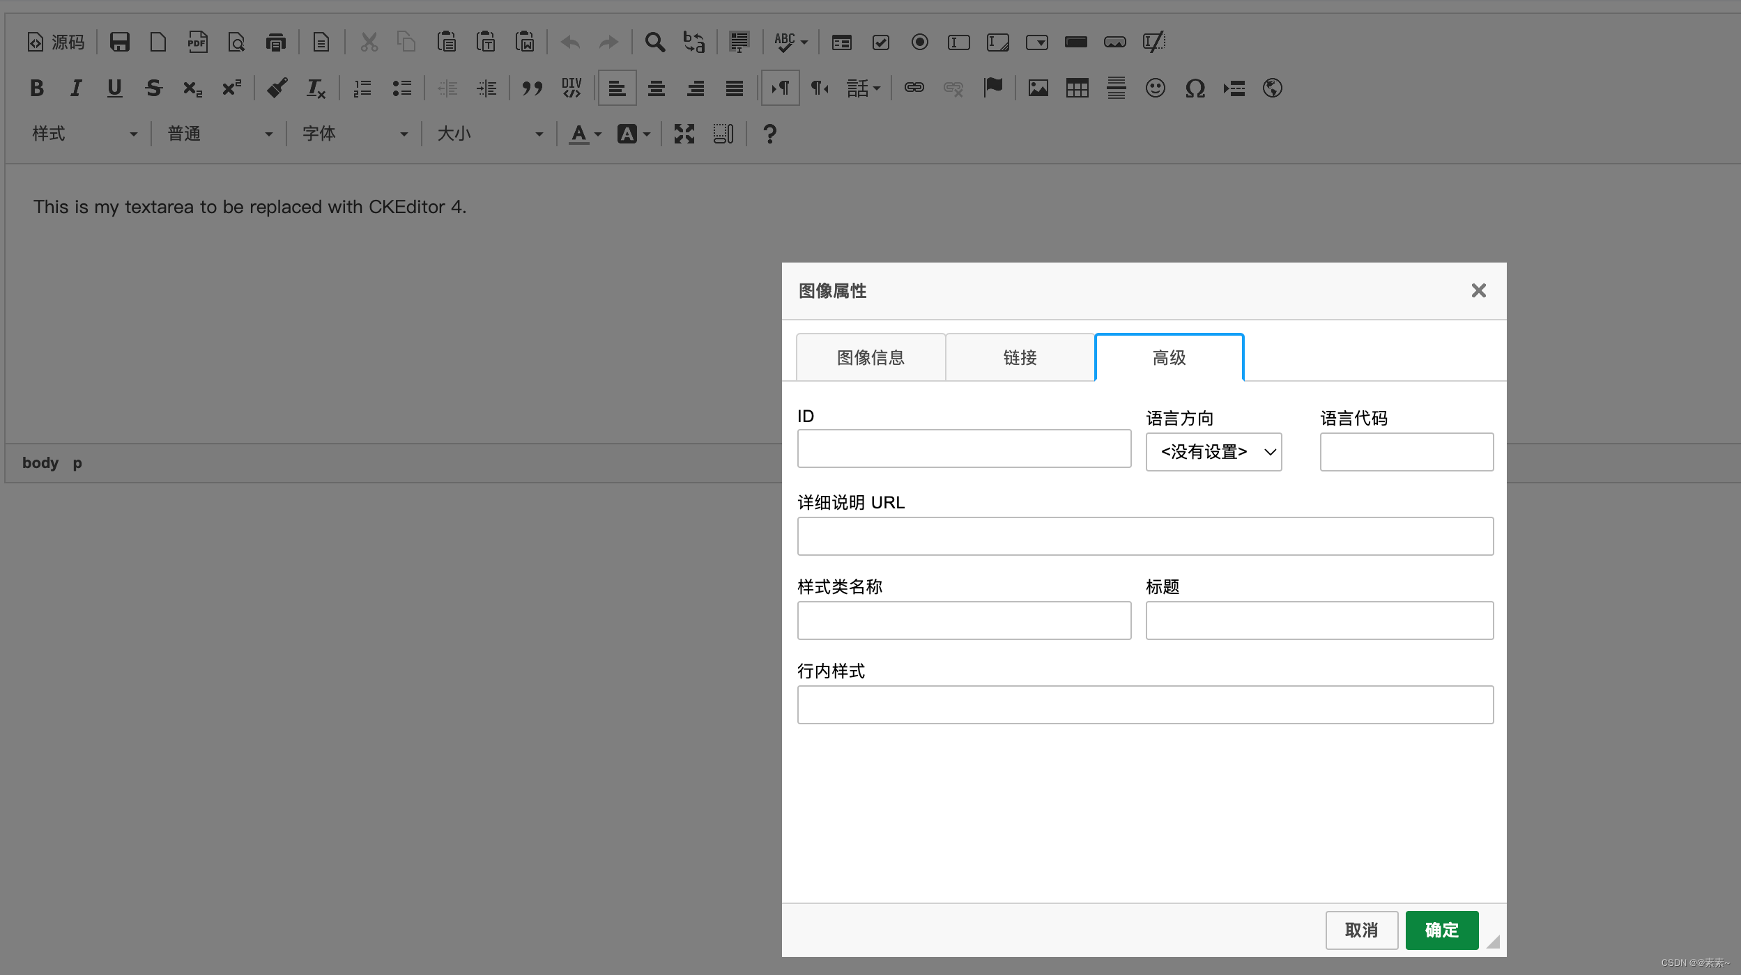Toggle Subscript formatting
This screenshot has width=1741, height=975.
tap(193, 88)
